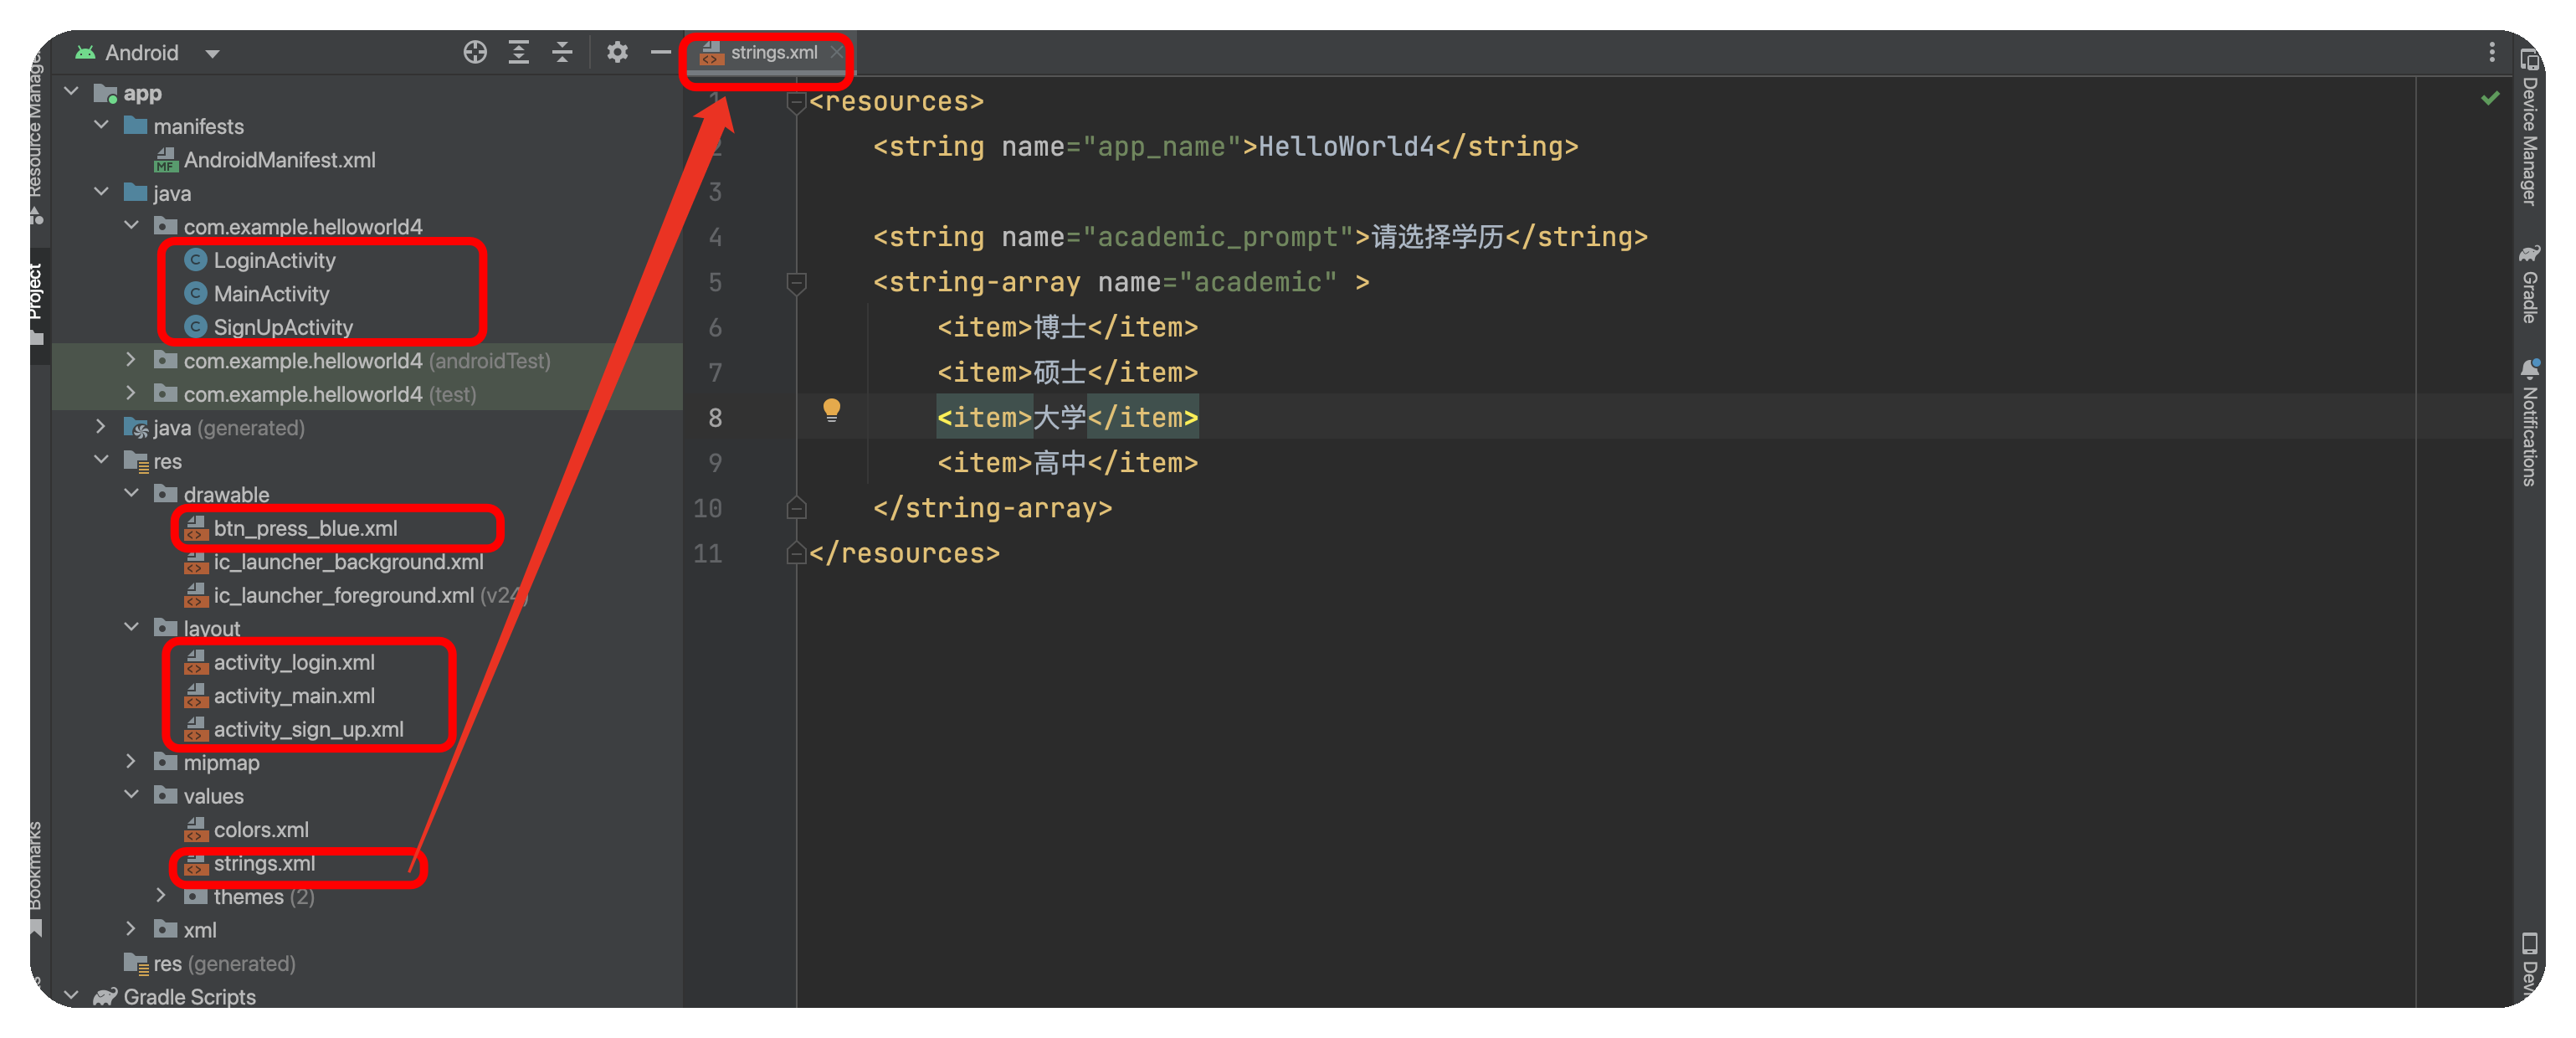Select strings.xml in the project tree
The image size is (2576, 1038).
click(x=250, y=863)
